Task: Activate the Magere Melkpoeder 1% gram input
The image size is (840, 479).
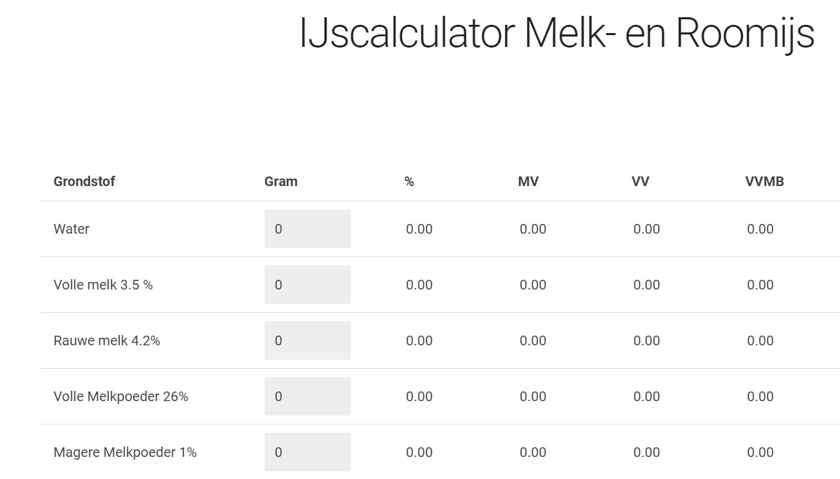Action: [x=307, y=452]
